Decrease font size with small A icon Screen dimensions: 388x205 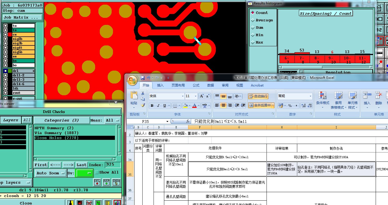click(x=208, y=96)
